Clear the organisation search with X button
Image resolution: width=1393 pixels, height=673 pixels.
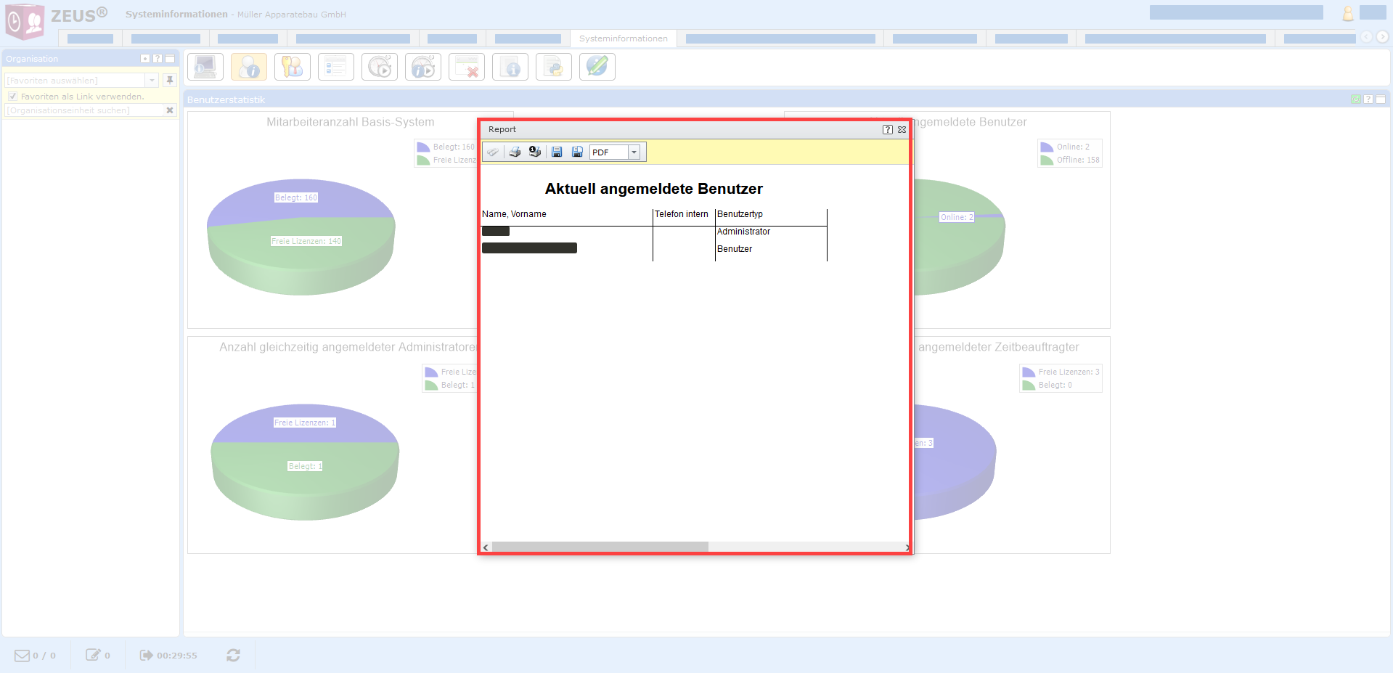click(170, 110)
